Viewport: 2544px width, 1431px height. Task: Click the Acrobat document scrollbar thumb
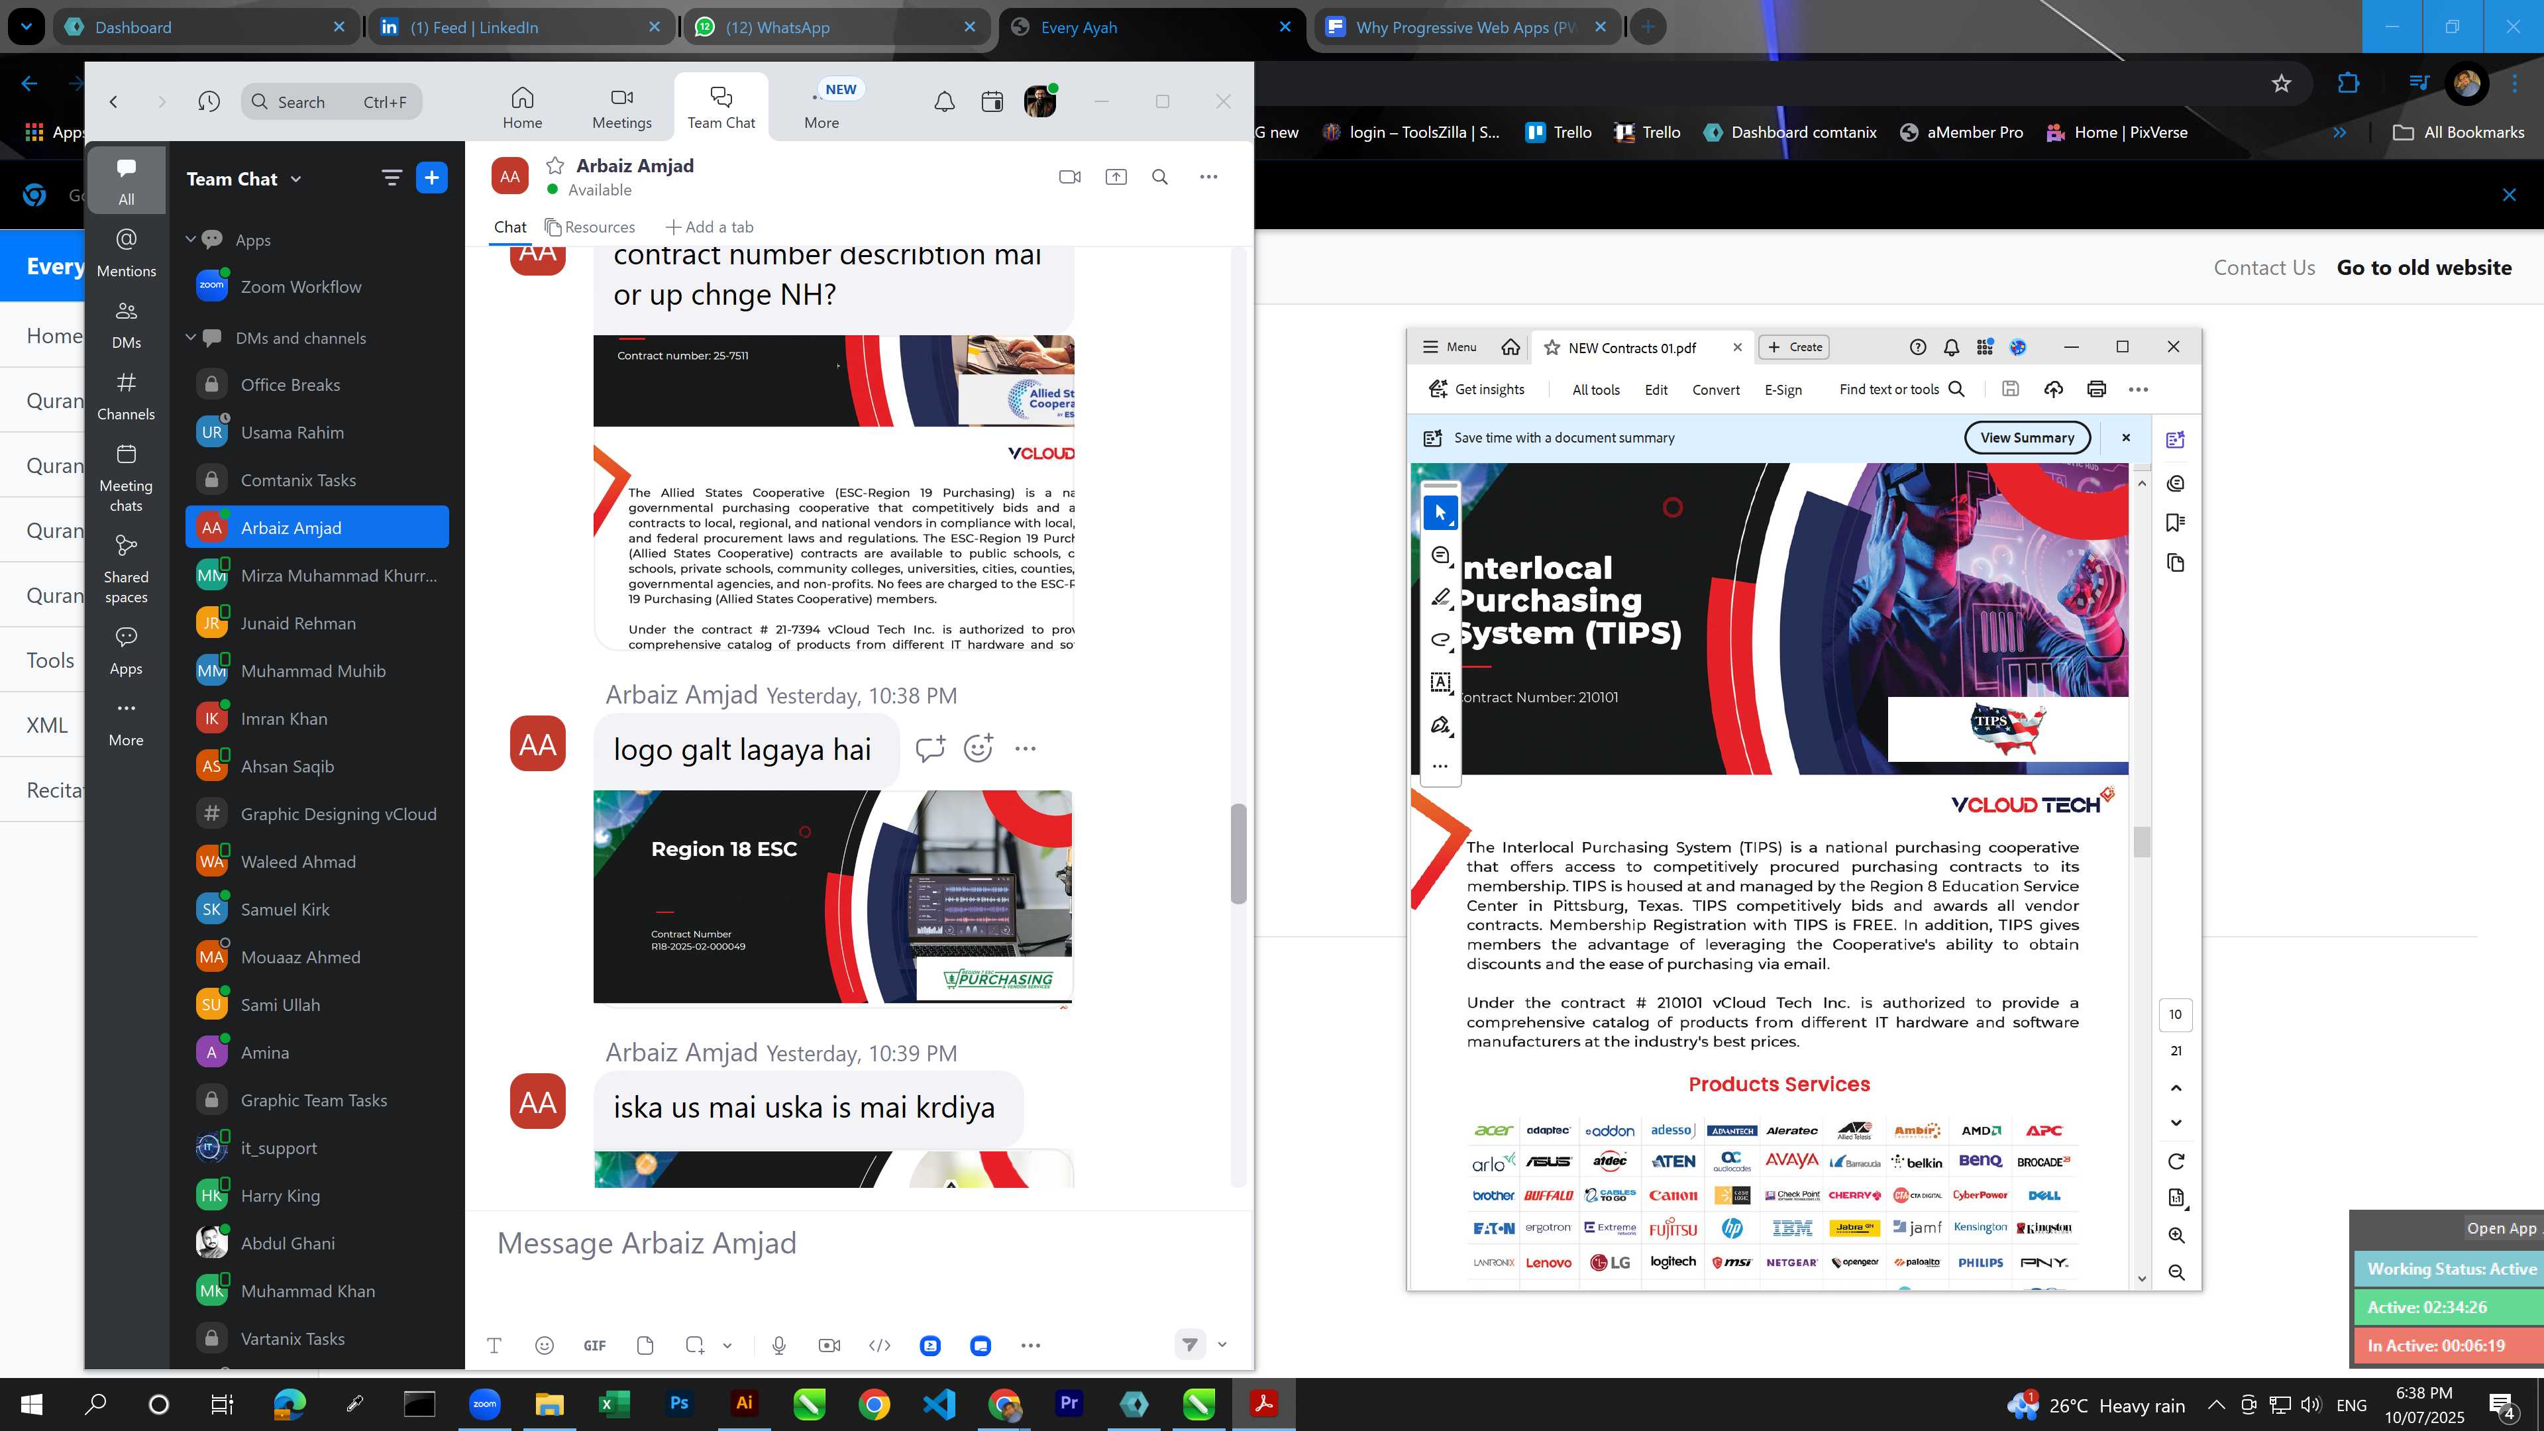(x=2141, y=841)
